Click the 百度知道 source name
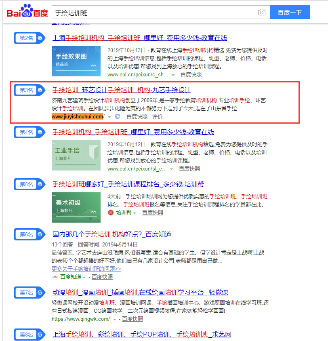Viewport: 328px width, 341px height. (71, 277)
